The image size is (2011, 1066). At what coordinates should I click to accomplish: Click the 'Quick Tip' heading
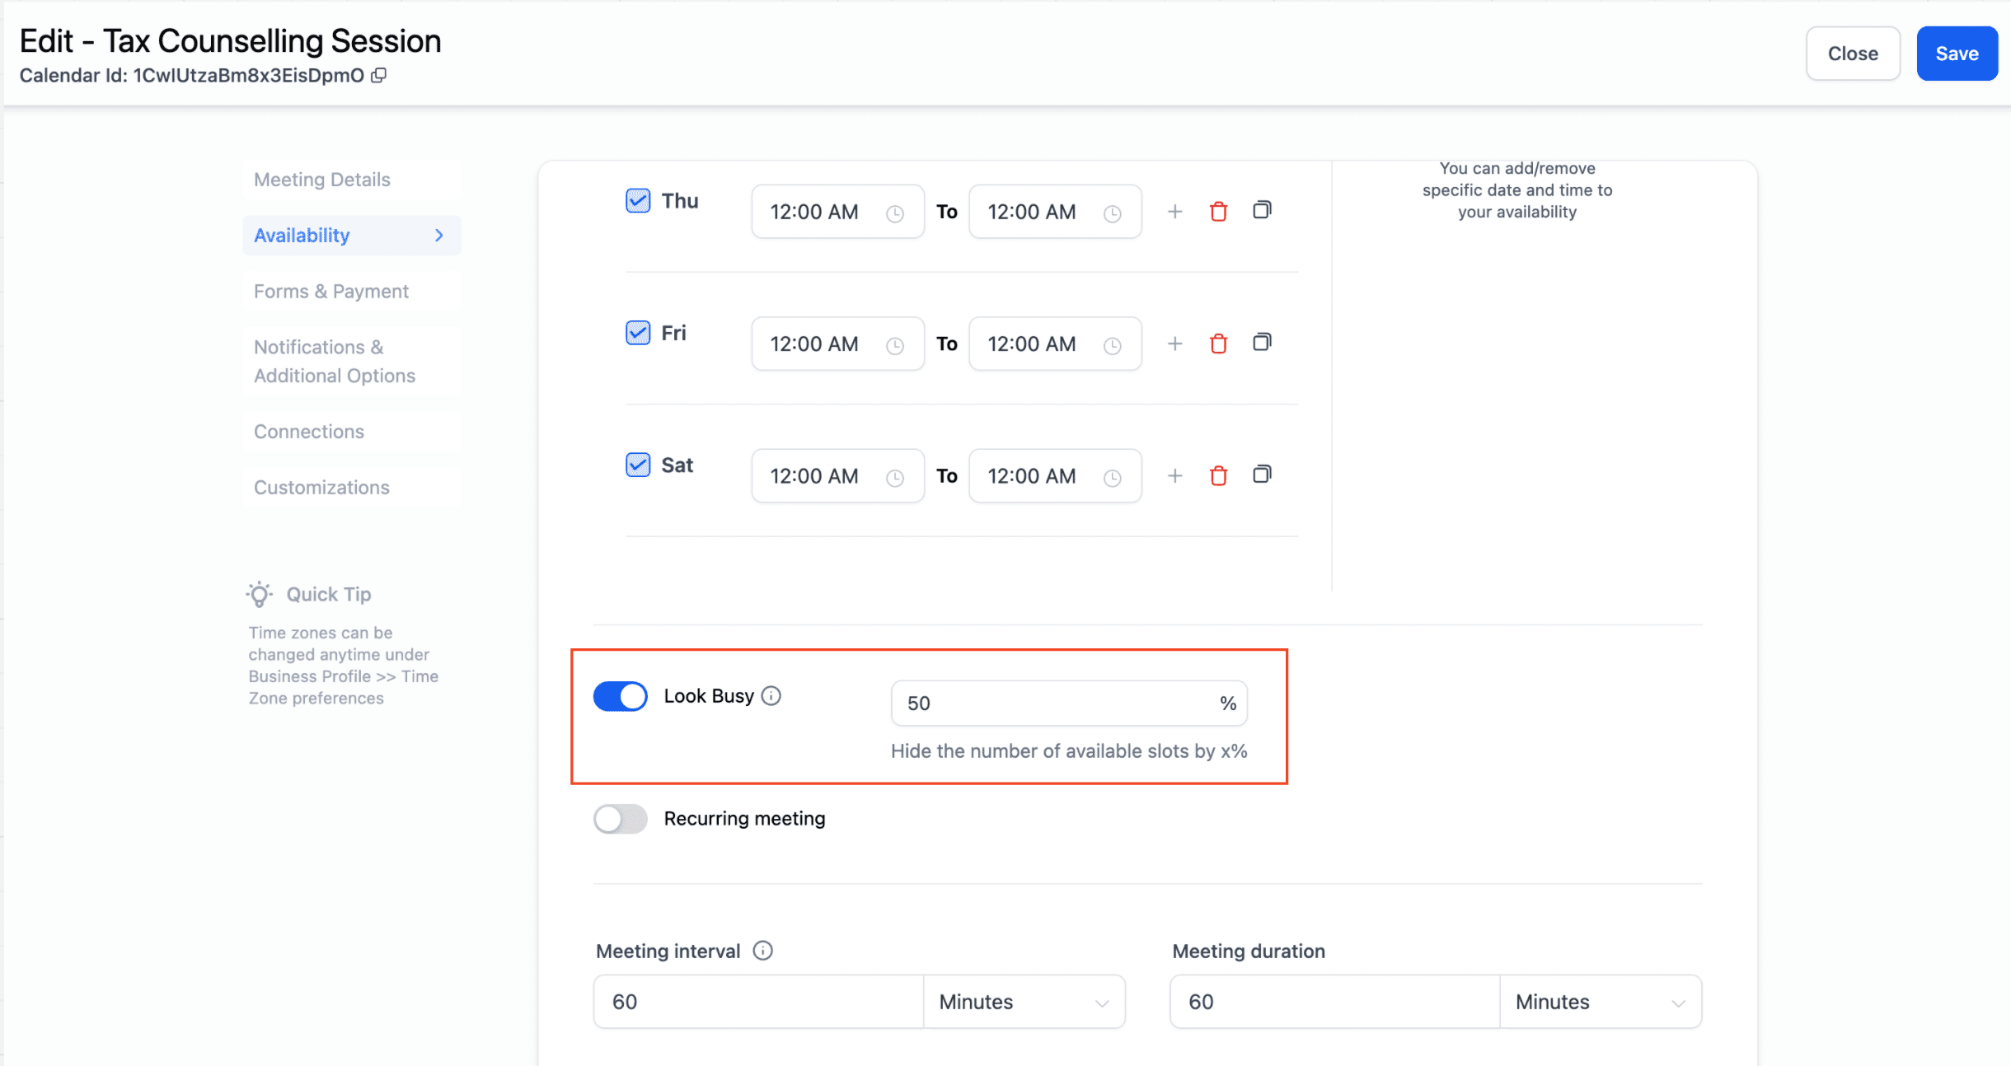click(x=329, y=595)
